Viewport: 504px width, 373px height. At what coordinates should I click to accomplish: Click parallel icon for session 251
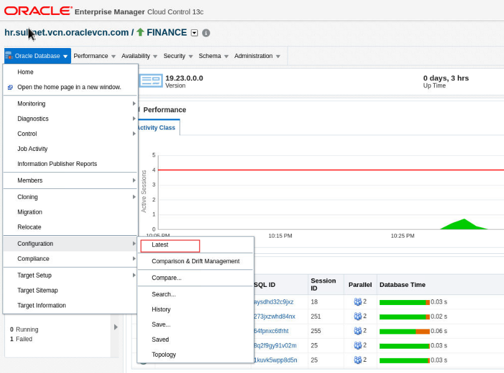click(357, 317)
